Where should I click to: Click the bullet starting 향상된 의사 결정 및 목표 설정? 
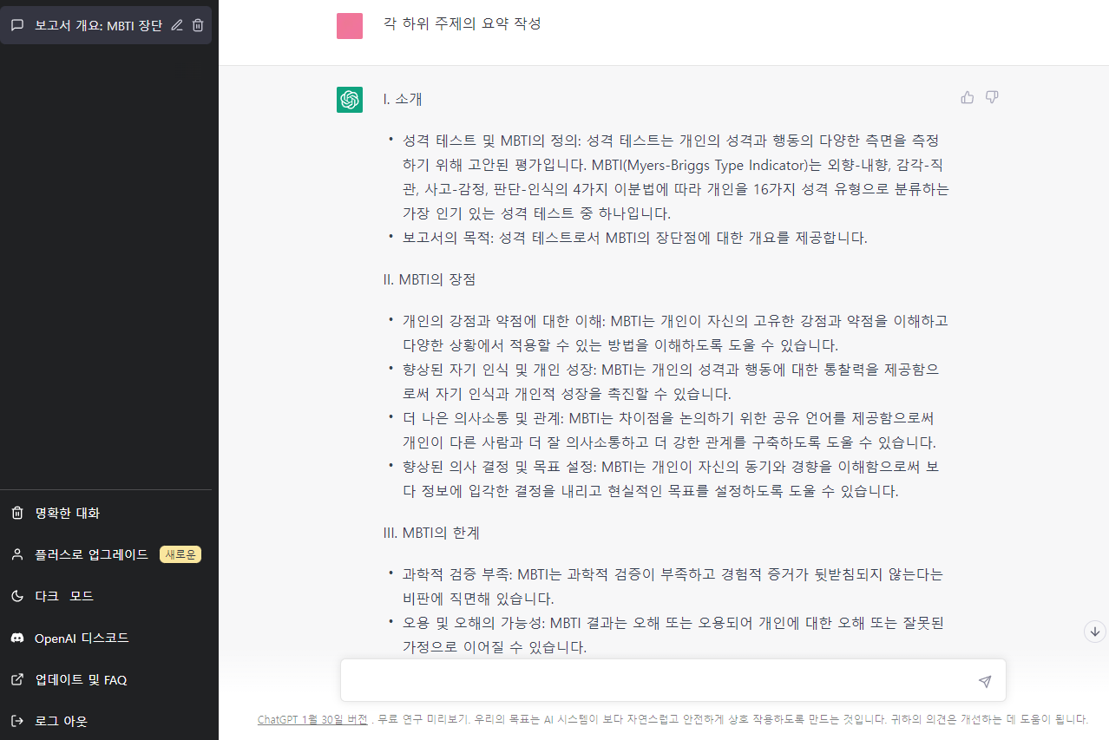coord(671,478)
